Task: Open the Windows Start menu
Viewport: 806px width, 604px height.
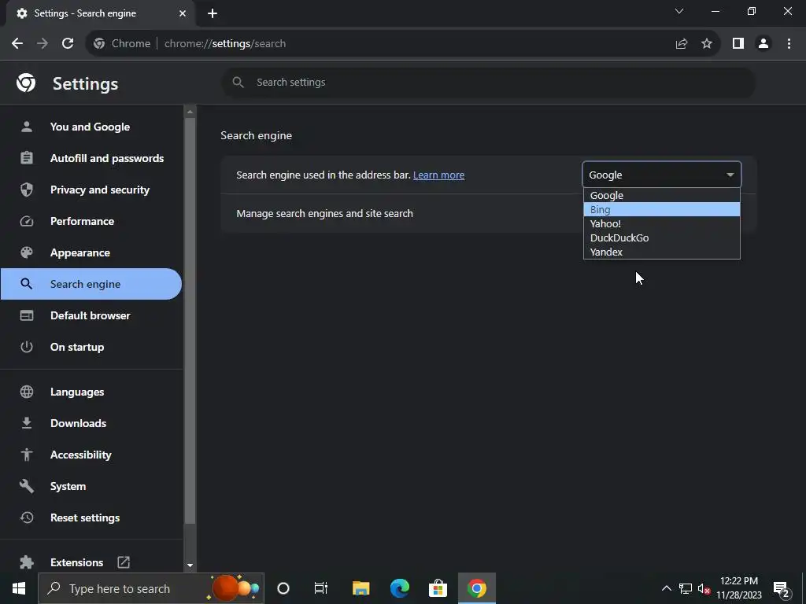Action: point(19,588)
